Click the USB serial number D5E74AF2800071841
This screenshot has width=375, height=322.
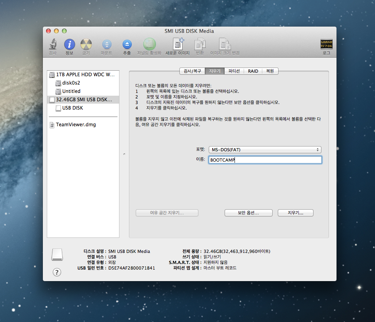(x=131, y=268)
